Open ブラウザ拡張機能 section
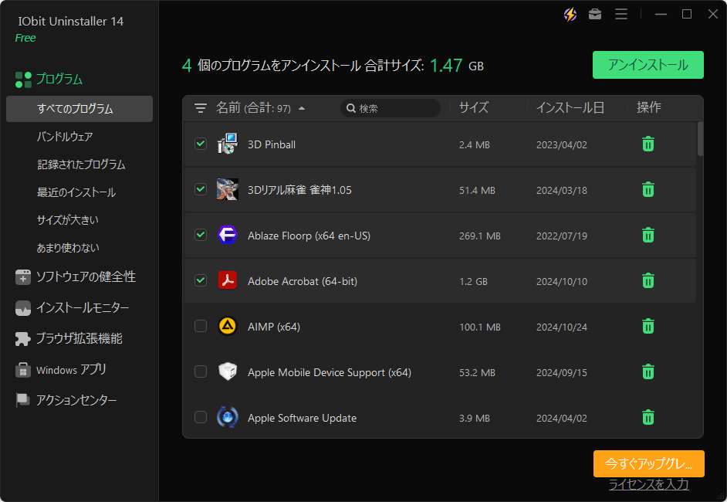This screenshot has height=502, width=727. [x=69, y=339]
